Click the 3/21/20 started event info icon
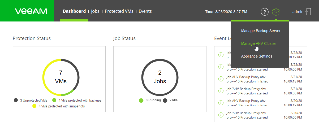Image resolution: width=319 pixels, height=122 pixels. pyautogui.click(x=221, y=91)
